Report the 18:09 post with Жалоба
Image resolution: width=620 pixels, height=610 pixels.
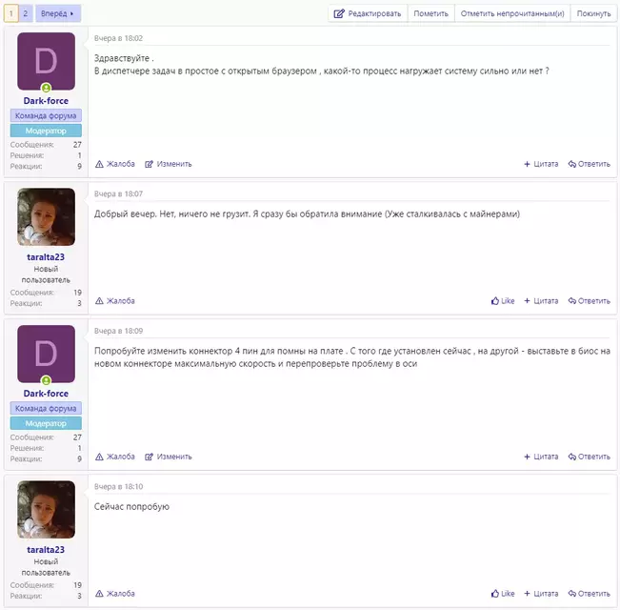coord(115,457)
